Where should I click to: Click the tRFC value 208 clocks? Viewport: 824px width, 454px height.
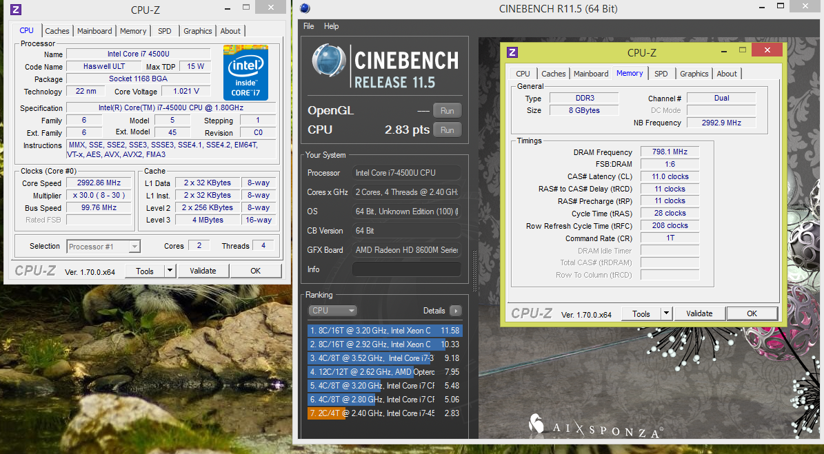pos(670,226)
